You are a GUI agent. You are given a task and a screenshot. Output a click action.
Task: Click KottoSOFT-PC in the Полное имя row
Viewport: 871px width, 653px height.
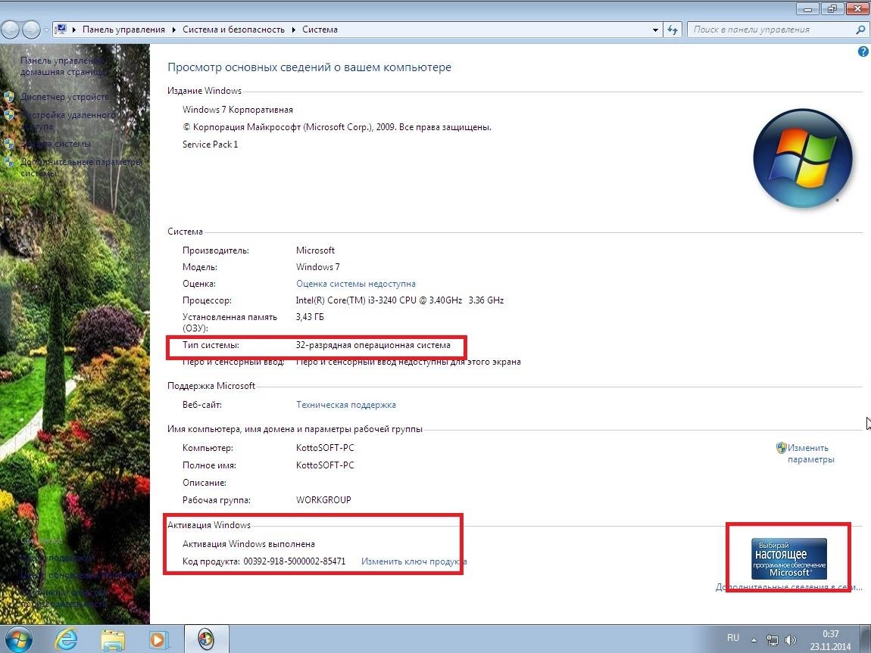(x=325, y=465)
